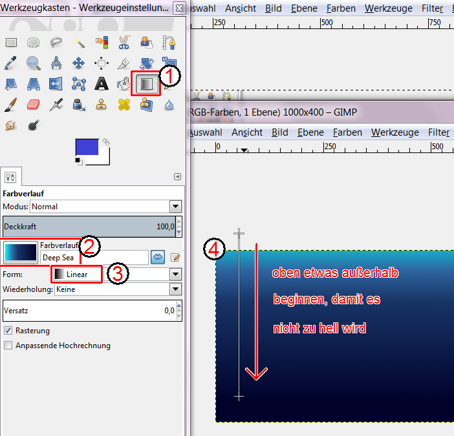This screenshot has width=454, height=436.
Task: Open Ansicht menu in the background image window
Action: pyautogui.click(x=241, y=8)
